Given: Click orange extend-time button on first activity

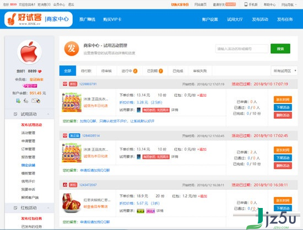Looking at the screenshot, I should point(283,100).
